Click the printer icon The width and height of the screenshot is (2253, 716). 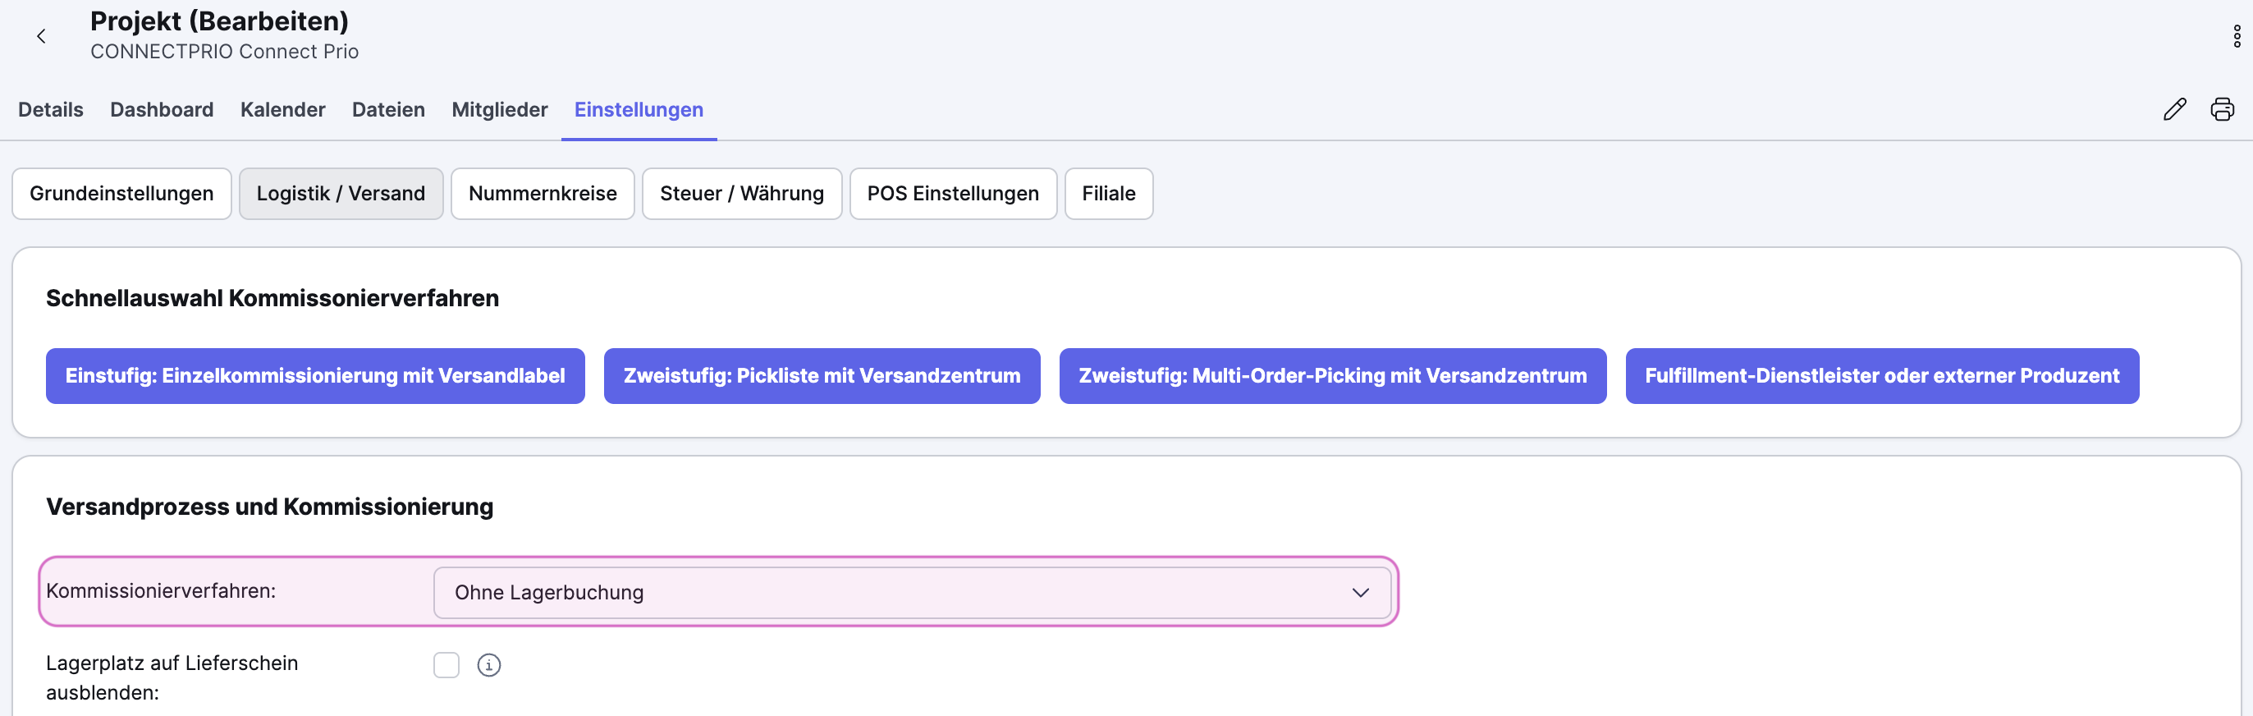click(x=2222, y=109)
